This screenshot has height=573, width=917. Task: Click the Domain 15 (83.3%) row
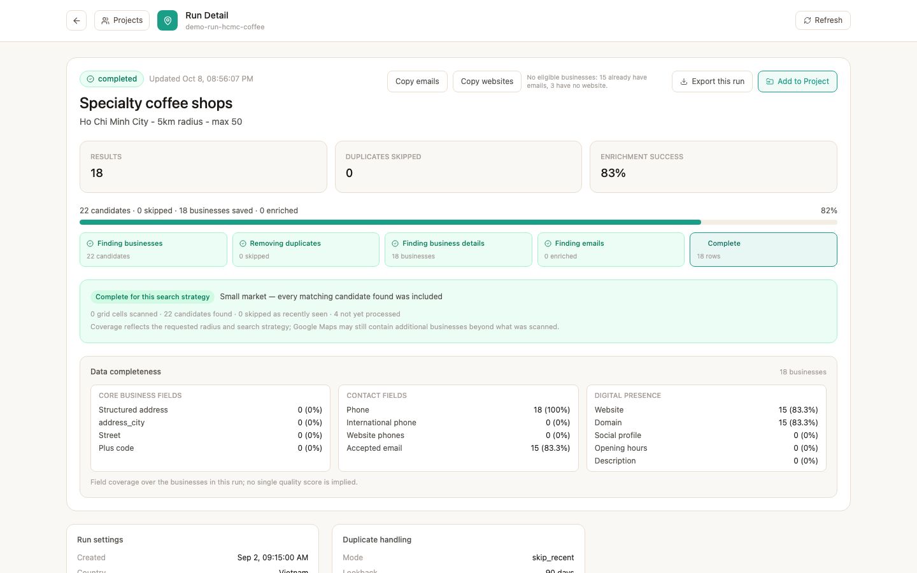point(706,423)
